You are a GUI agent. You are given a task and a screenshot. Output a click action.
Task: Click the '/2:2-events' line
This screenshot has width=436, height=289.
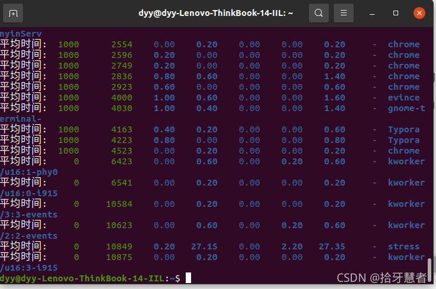pyautogui.click(x=29, y=236)
